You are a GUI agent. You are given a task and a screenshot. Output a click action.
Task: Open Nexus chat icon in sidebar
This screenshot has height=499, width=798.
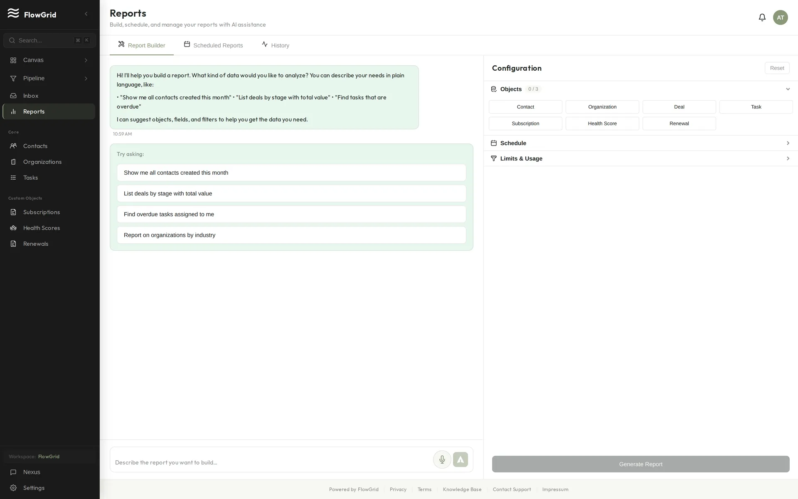pos(13,472)
